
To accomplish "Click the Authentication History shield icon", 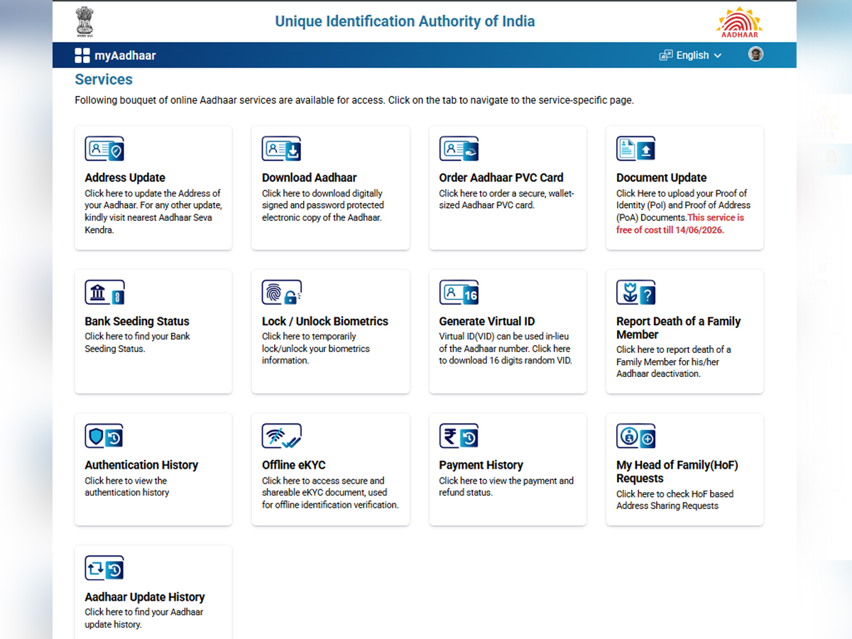I will coord(104,436).
